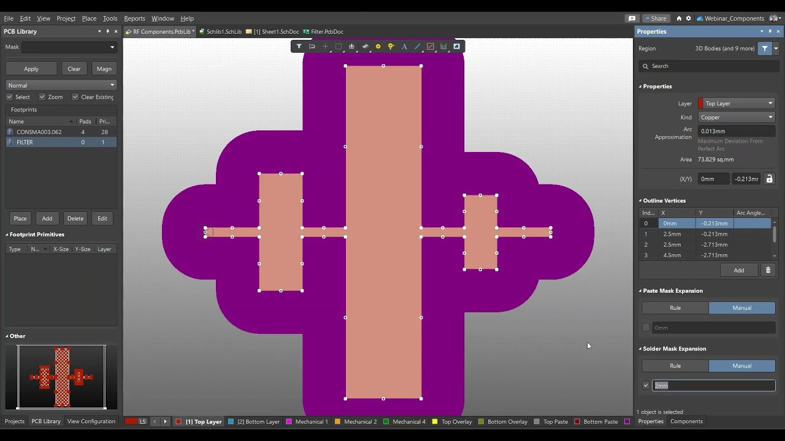This screenshot has height=441, width=785.
Task: Collapse the Paste Mask Expansion section
Action: (640, 291)
